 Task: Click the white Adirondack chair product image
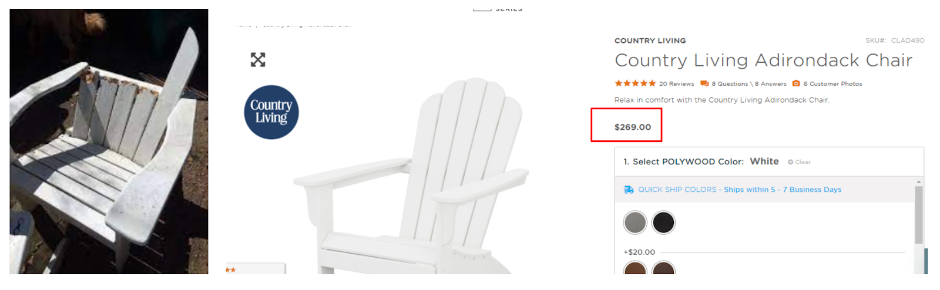pyautogui.click(x=411, y=176)
